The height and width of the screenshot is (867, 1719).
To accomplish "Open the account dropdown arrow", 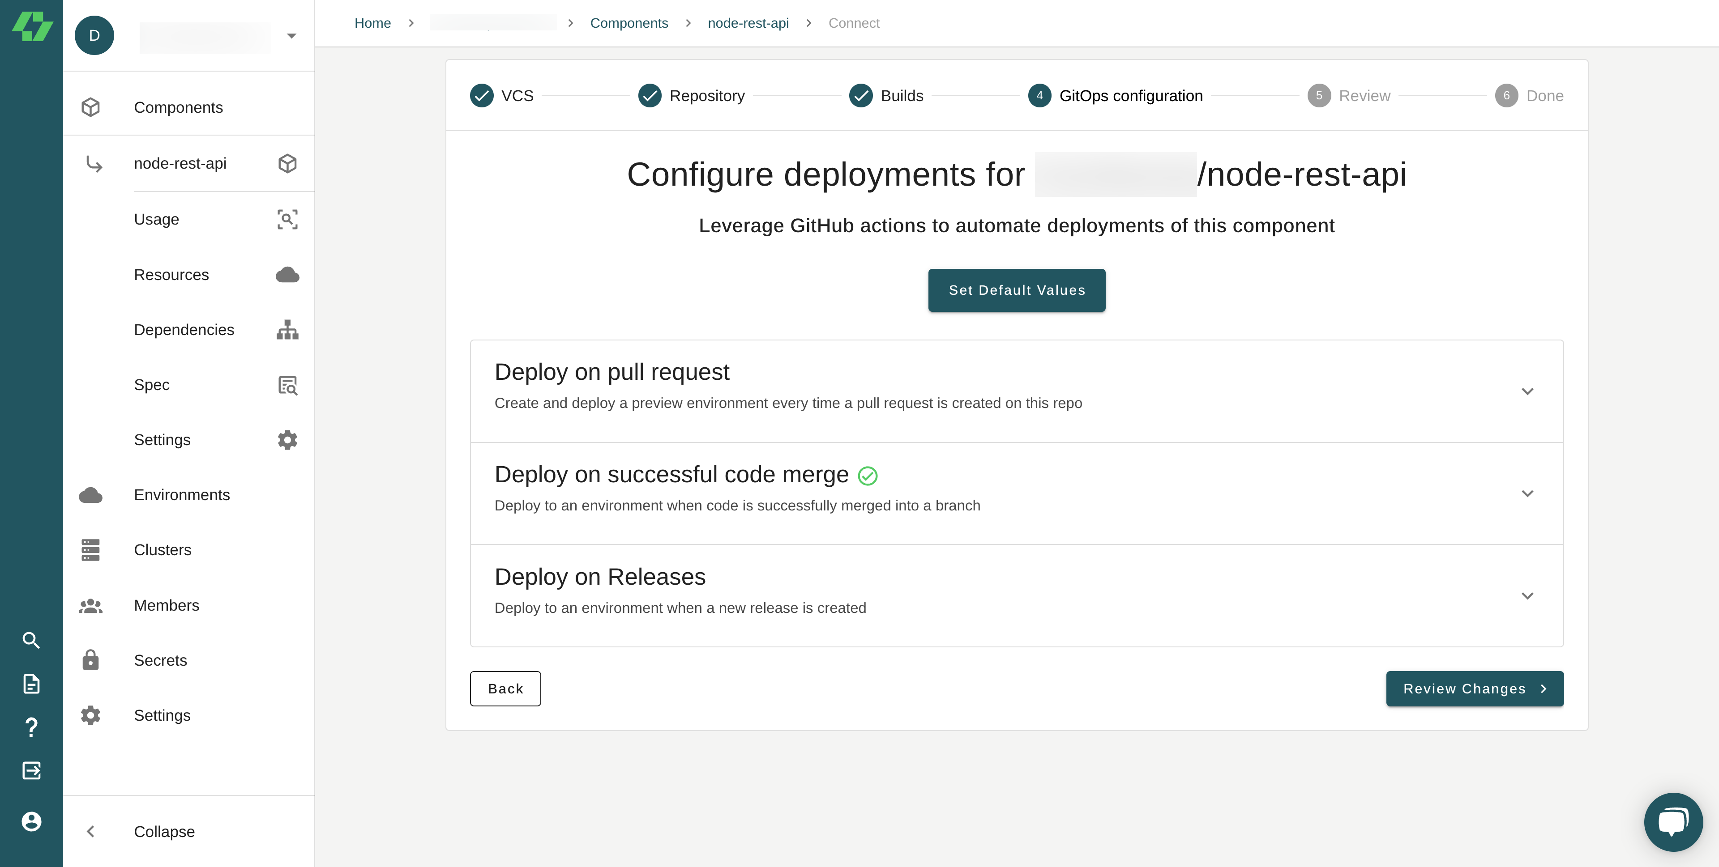I will (x=291, y=36).
